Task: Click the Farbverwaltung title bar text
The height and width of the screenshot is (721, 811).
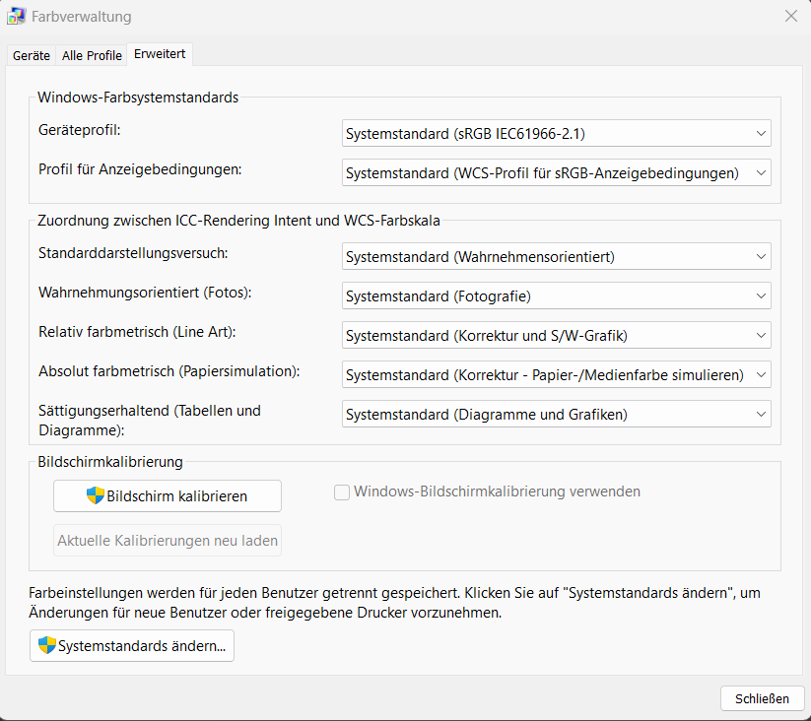Action: coord(82,17)
